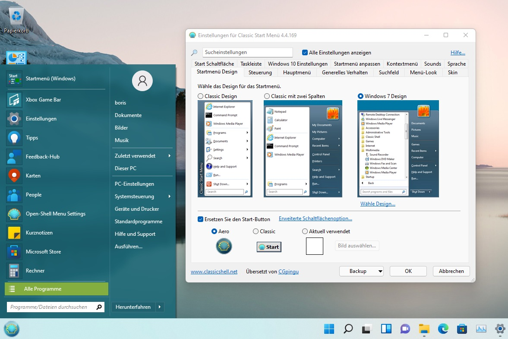Open Einstellungen gear in start menu
Screen dimensions: 508x339
tap(14, 119)
